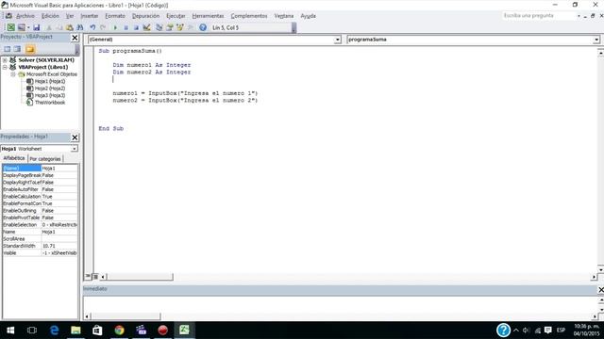Open the Ayuda menu
Viewport: 604px width, 339px height.
(309, 16)
